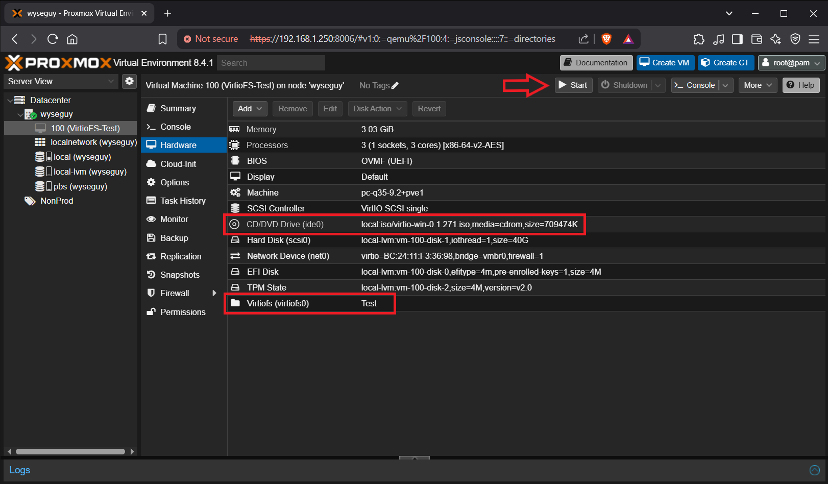Viewport: 828px width, 484px height.
Task: Click Create CT button
Action: (726, 63)
